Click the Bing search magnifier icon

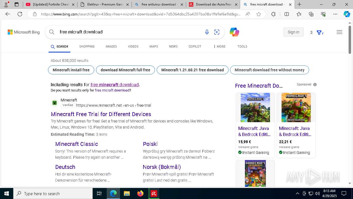52,32
